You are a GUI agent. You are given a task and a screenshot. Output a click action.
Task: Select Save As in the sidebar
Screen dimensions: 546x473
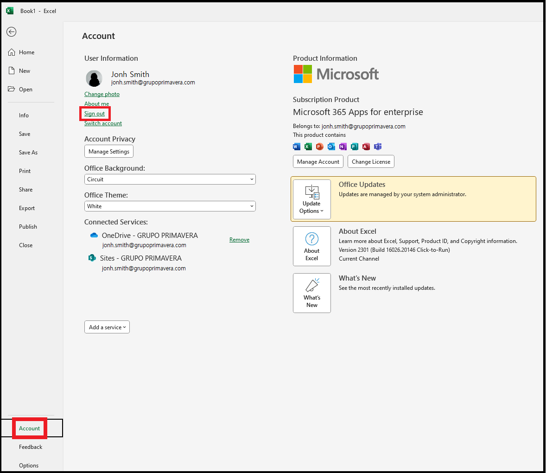click(28, 153)
